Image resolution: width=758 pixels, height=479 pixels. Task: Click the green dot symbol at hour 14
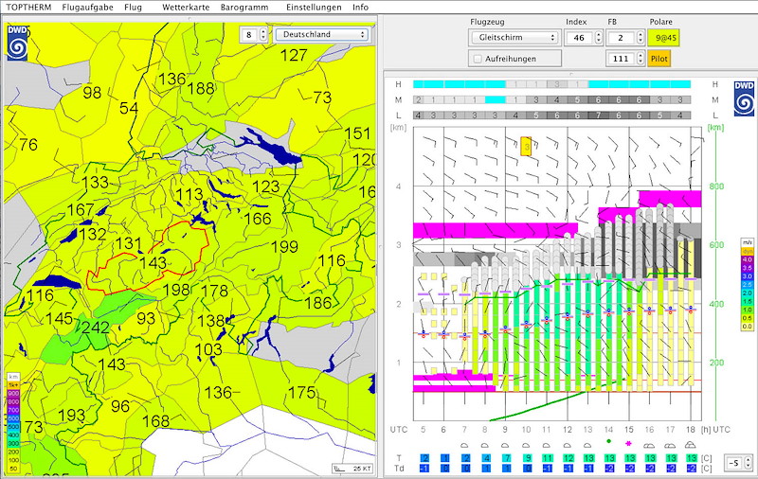pyautogui.click(x=608, y=441)
